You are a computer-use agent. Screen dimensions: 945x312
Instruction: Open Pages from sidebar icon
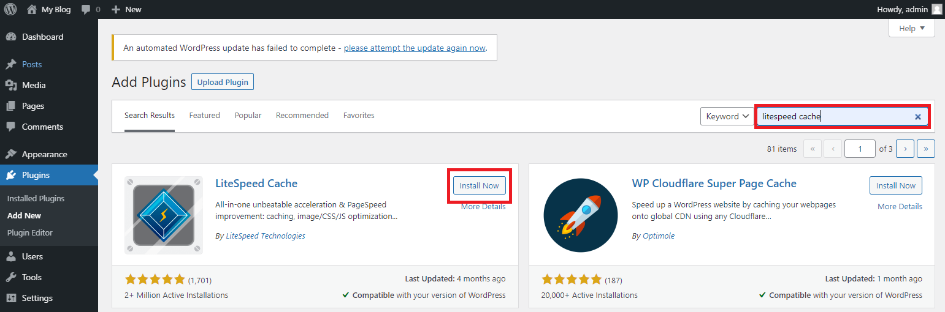coord(11,106)
